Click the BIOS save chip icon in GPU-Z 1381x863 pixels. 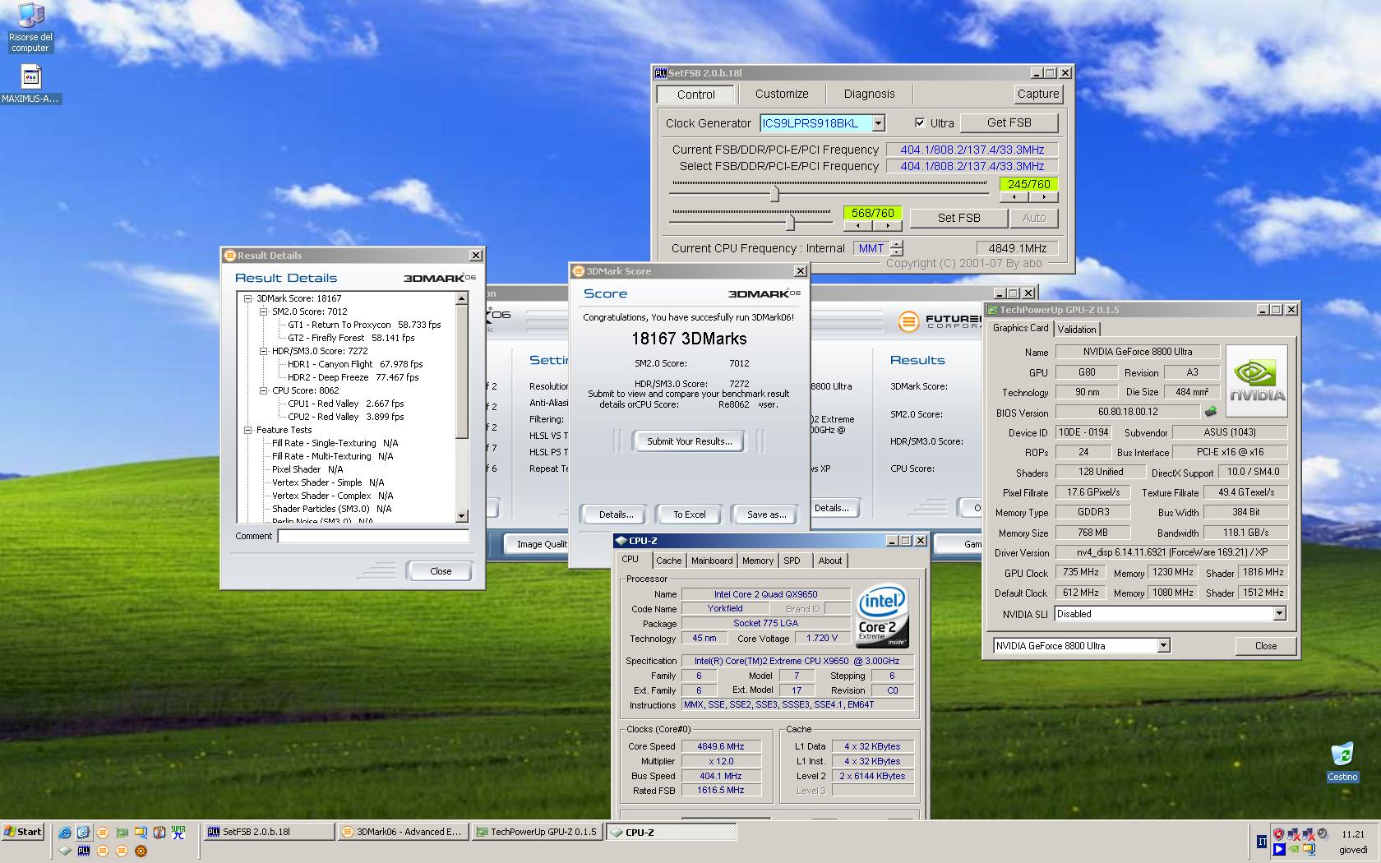point(1210,412)
